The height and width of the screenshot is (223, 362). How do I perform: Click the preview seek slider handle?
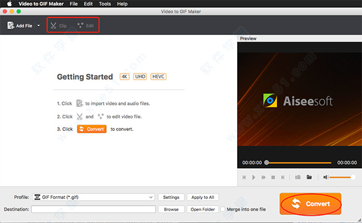click(267, 163)
